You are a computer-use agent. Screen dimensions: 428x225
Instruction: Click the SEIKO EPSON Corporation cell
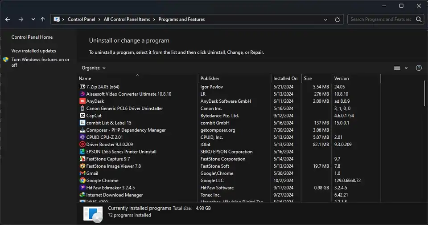[x=226, y=152]
